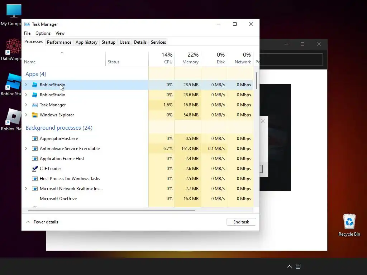367x275 pixels.
Task: Click the Application Frame Host icon
Action: point(35,159)
